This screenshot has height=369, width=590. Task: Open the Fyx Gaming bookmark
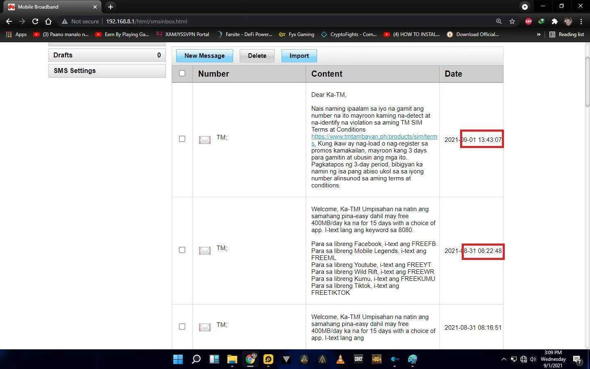297,34
